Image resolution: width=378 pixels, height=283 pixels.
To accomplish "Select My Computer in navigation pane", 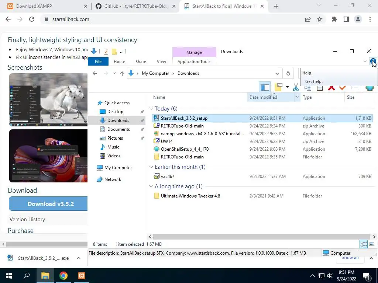I will click(x=118, y=168).
